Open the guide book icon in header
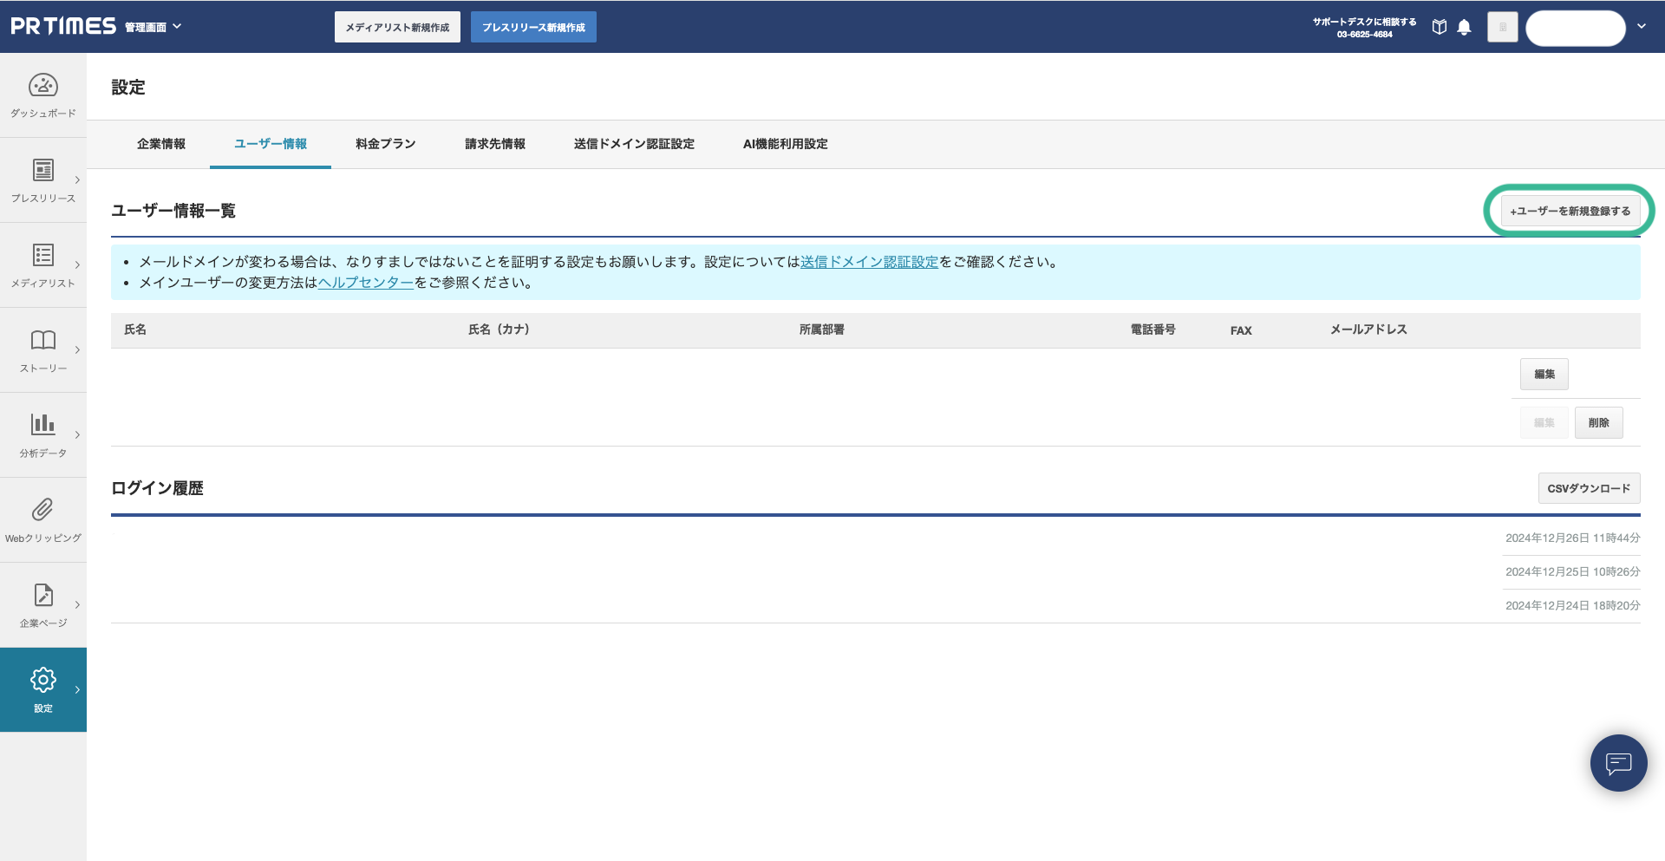The width and height of the screenshot is (1665, 861). 1440,27
